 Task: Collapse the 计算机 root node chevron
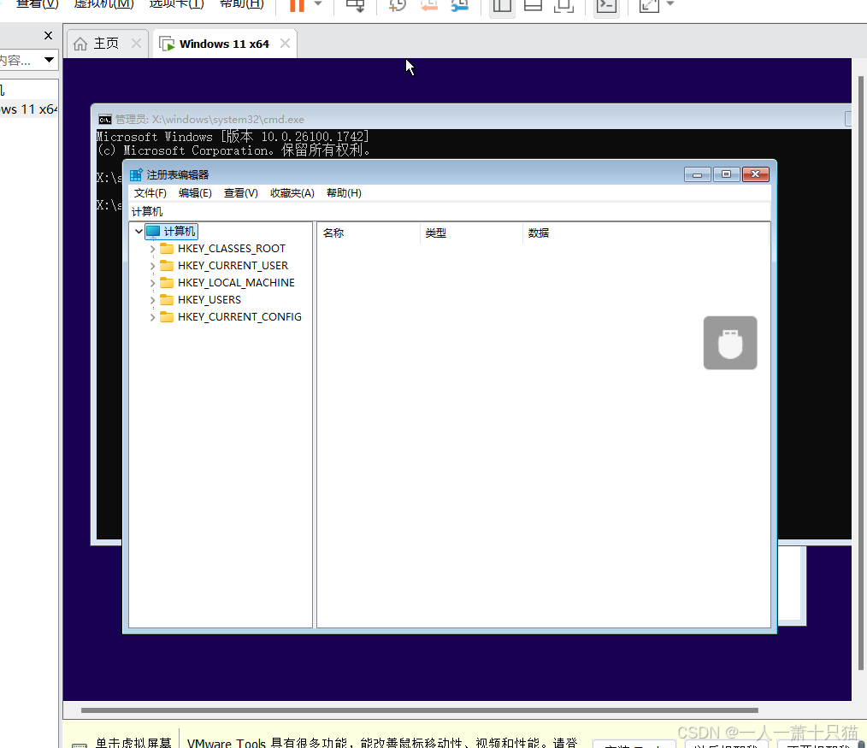139,231
